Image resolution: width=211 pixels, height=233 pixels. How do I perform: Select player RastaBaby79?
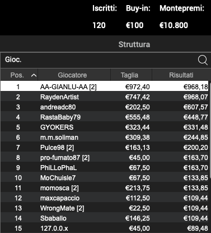105,117
